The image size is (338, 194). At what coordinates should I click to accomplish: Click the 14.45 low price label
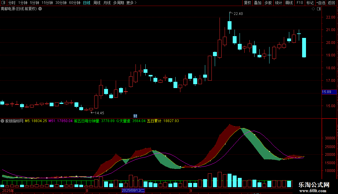(99, 113)
